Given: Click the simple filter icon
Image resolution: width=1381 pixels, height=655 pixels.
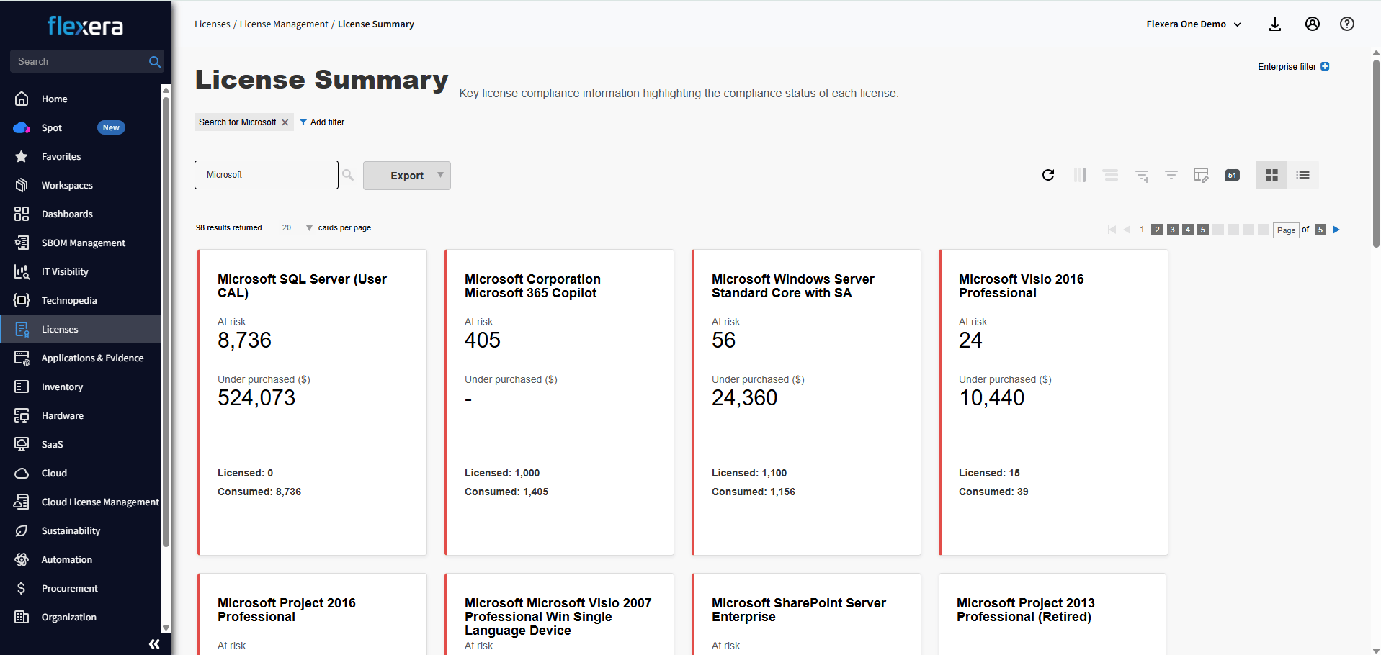Looking at the screenshot, I should click(x=1171, y=175).
